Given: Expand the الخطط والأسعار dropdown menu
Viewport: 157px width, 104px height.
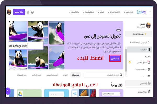Looking at the screenshot, I should (x=88, y=12).
